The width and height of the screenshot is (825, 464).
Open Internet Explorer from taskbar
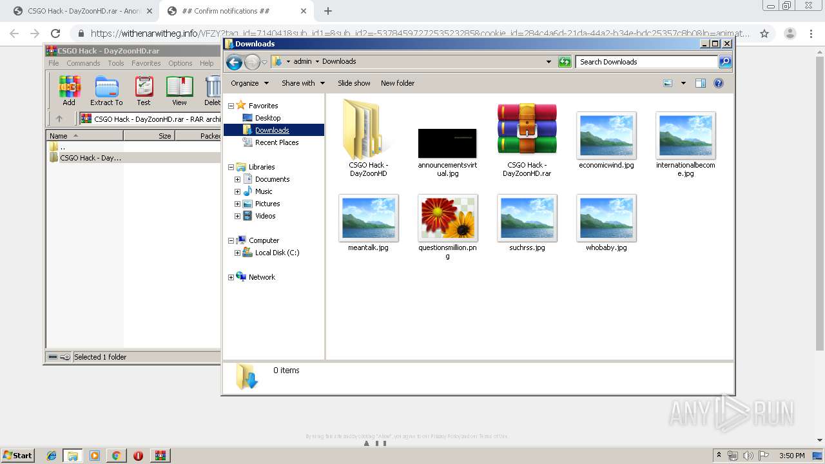pyautogui.click(x=52, y=456)
